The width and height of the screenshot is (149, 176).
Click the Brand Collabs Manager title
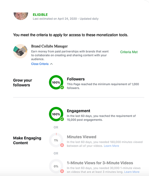[x=49, y=46]
